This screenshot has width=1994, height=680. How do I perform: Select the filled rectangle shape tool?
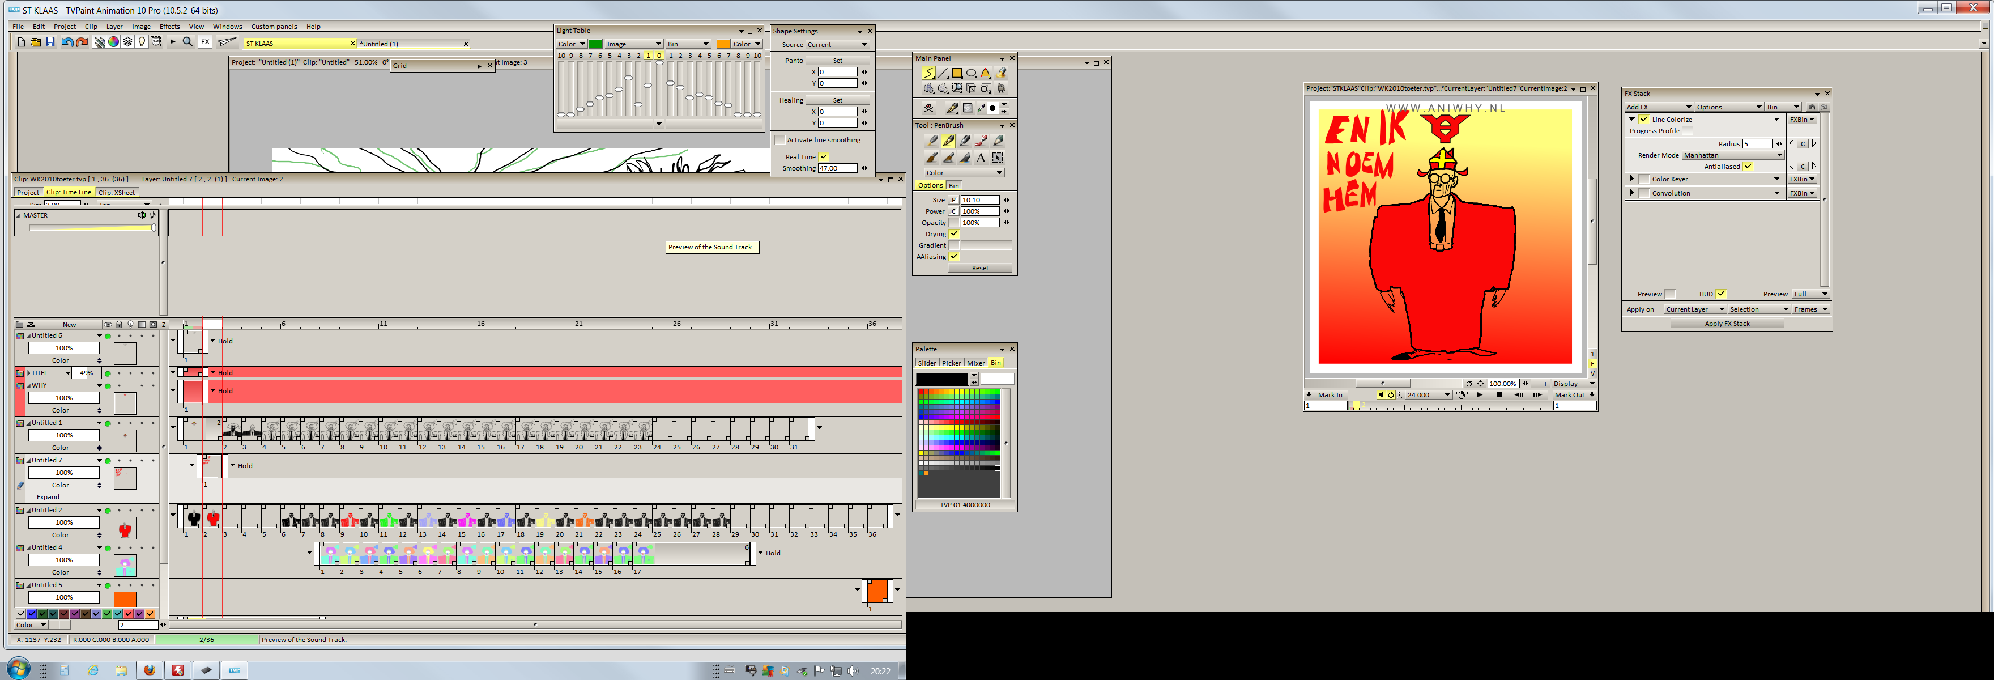coord(957,73)
